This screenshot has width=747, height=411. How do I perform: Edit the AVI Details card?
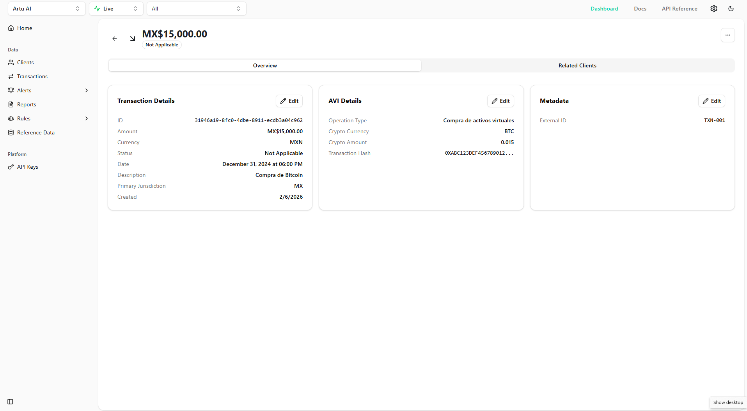click(x=500, y=101)
